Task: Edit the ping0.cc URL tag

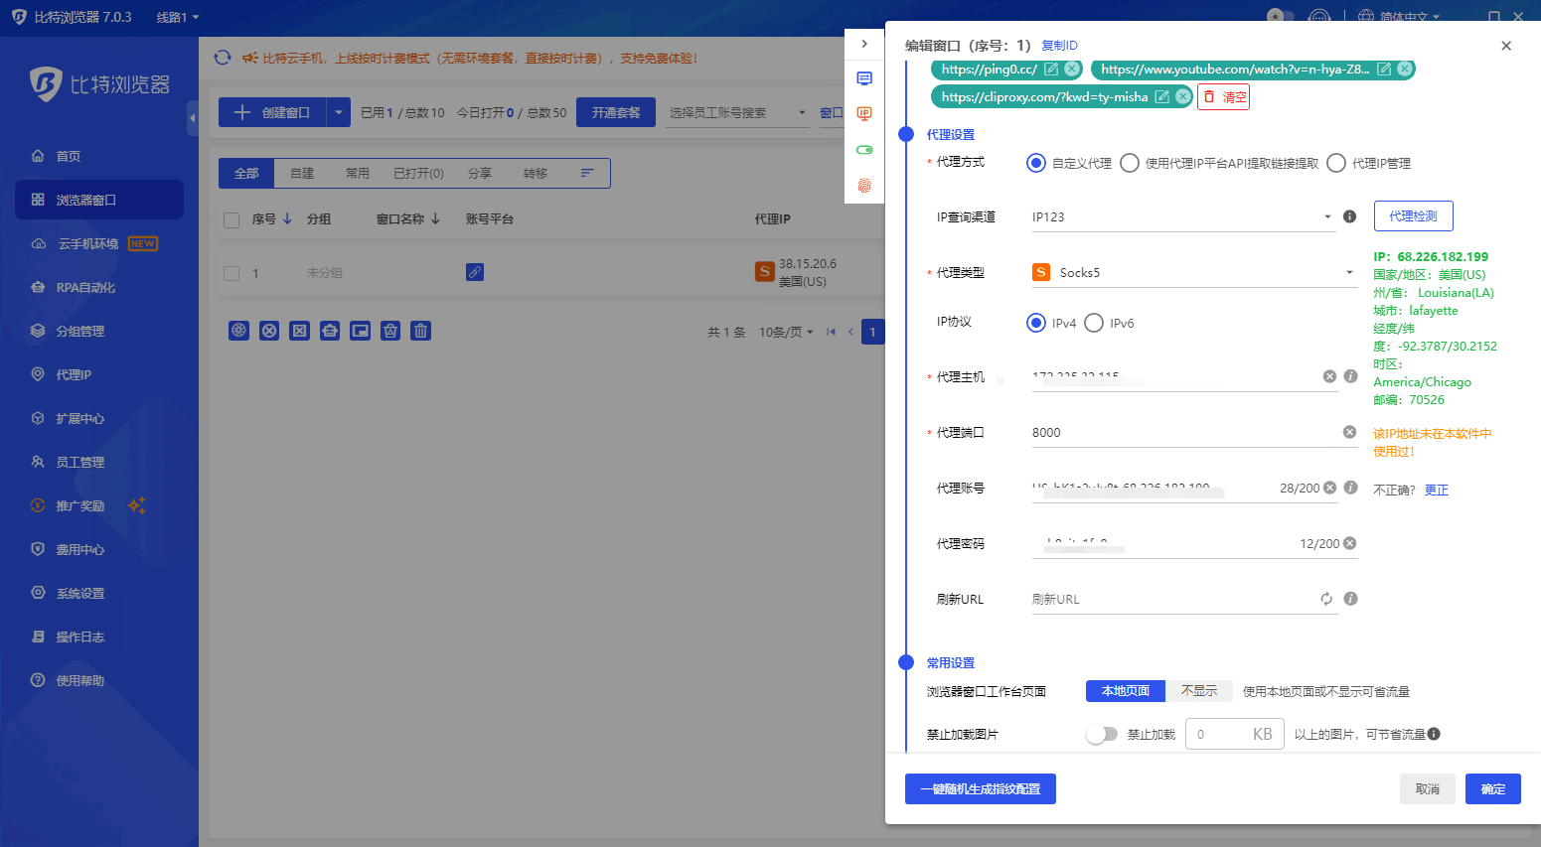Action: point(1051,70)
